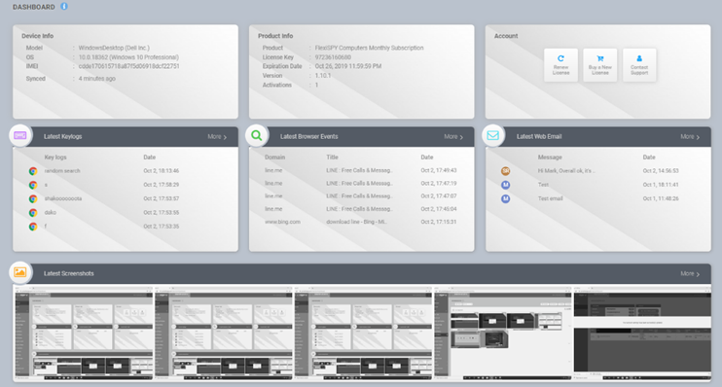
Task: Open the last, dark screenshot thumbnail
Action: pos(642,334)
